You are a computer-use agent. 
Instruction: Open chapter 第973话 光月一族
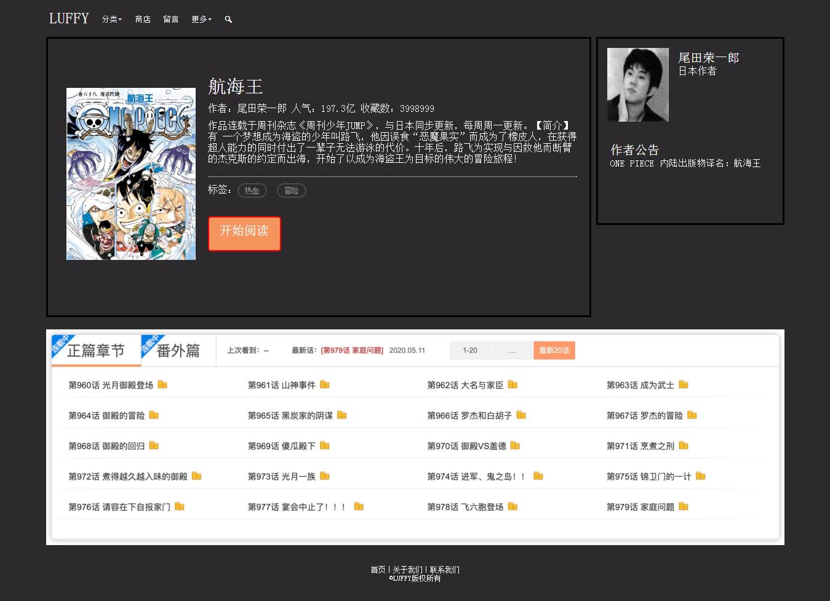pyautogui.click(x=282, y=477)
